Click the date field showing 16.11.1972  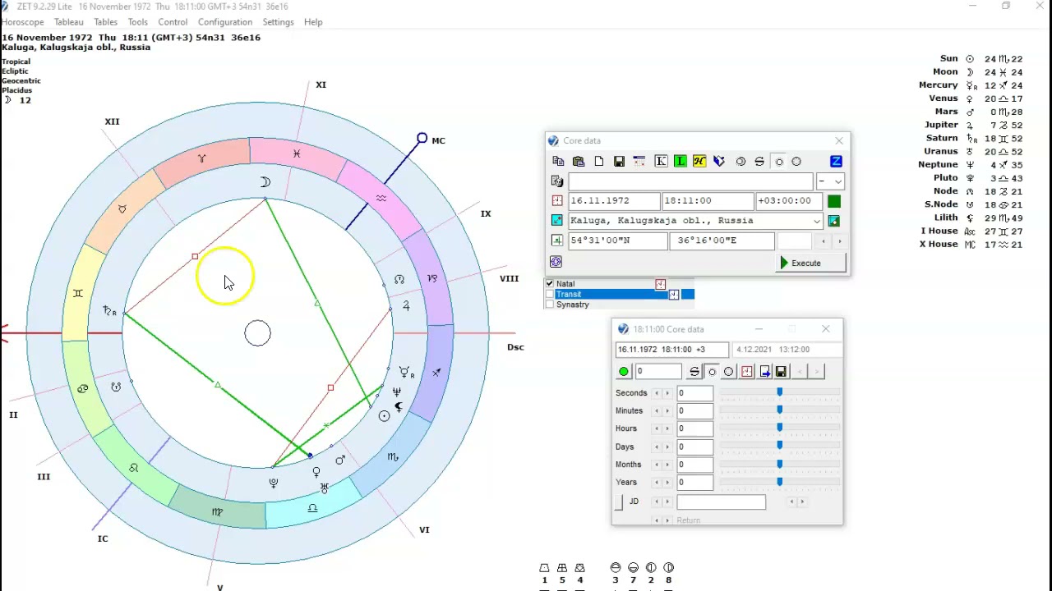pos(614,201)
